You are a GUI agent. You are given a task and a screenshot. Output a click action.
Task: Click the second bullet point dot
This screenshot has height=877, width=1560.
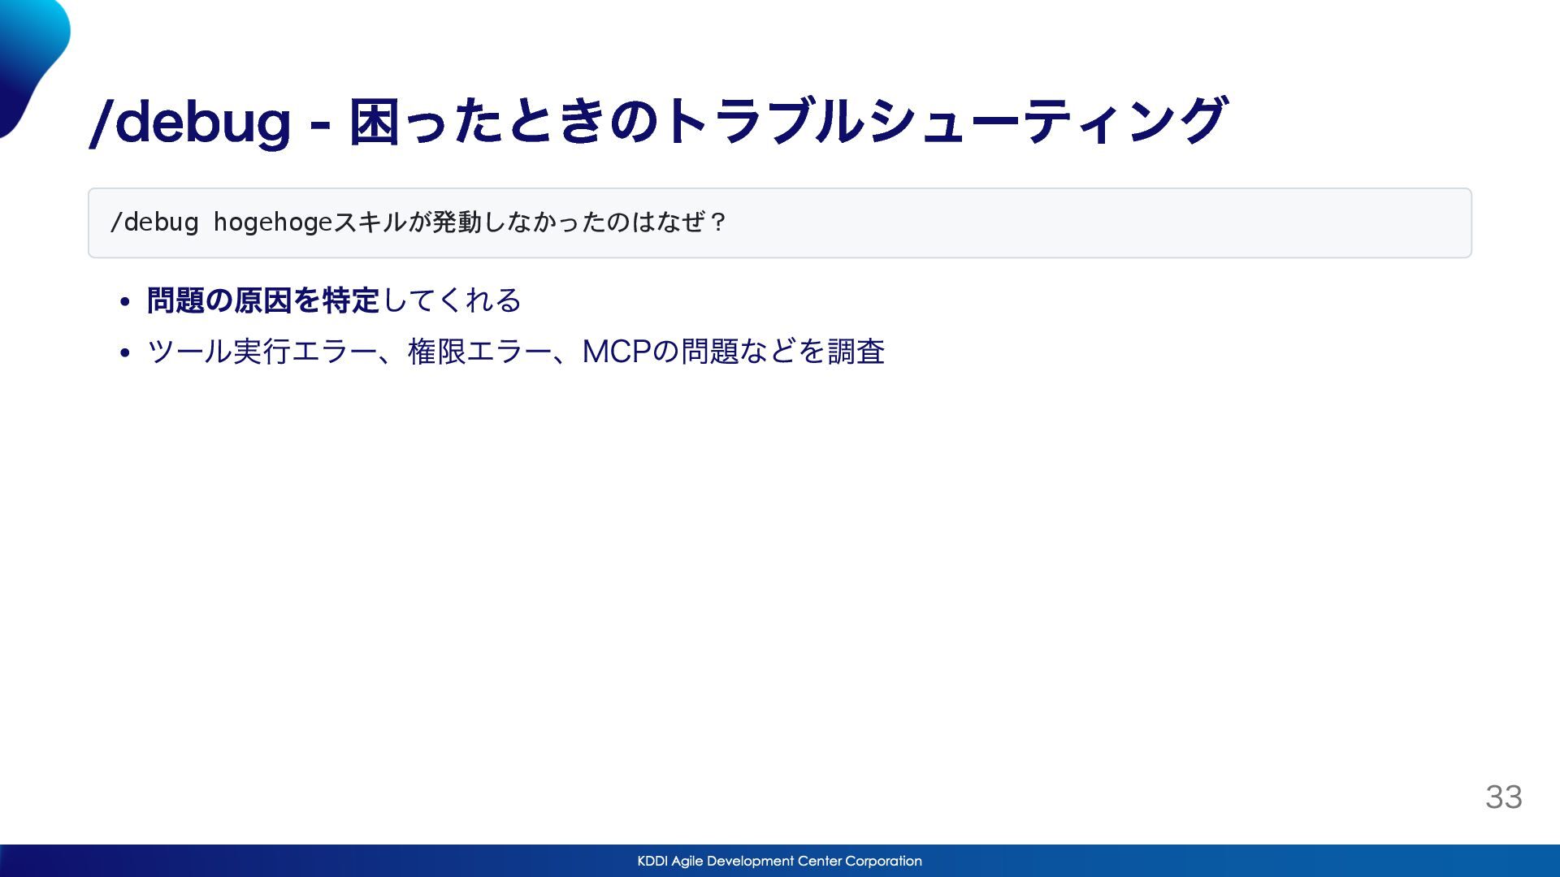[124, 352]
